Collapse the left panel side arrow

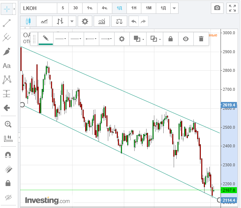19,137
